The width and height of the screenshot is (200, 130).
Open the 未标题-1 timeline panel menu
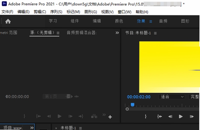81,128
